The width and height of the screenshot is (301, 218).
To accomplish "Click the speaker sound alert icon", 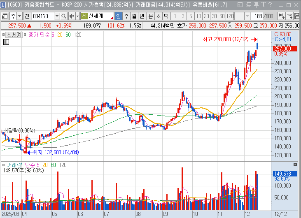I will tap(72, 16).
